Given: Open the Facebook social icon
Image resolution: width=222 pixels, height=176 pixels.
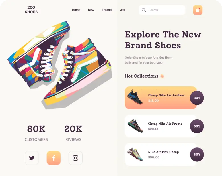Looking at the screenshot, I should [54, 158].
